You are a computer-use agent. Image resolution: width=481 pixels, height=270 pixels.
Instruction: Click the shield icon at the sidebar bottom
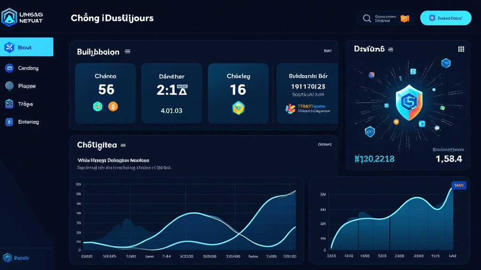tap(8, 258)
